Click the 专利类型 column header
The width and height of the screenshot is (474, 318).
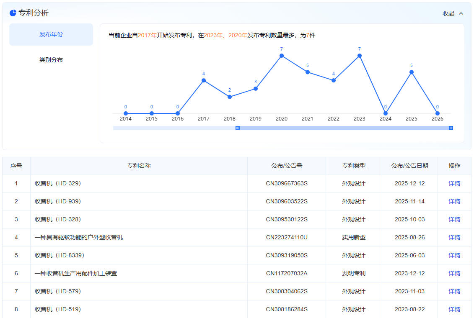[354, 166]
